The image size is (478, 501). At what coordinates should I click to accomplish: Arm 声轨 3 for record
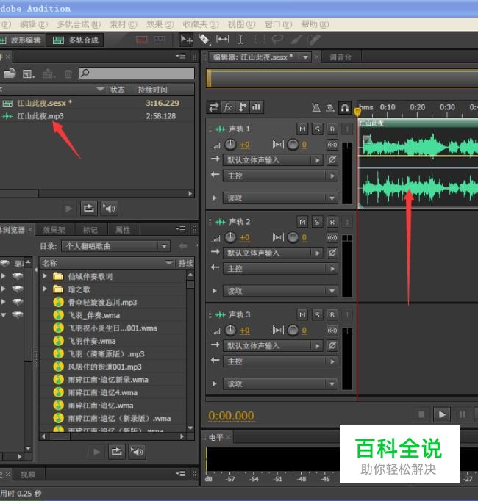332,314
